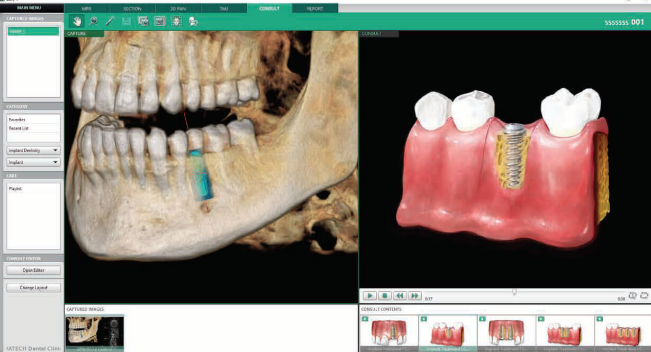This screenshot has height=352, width=651.
Task: Click the Change Layout button
Action: (33, 288)
